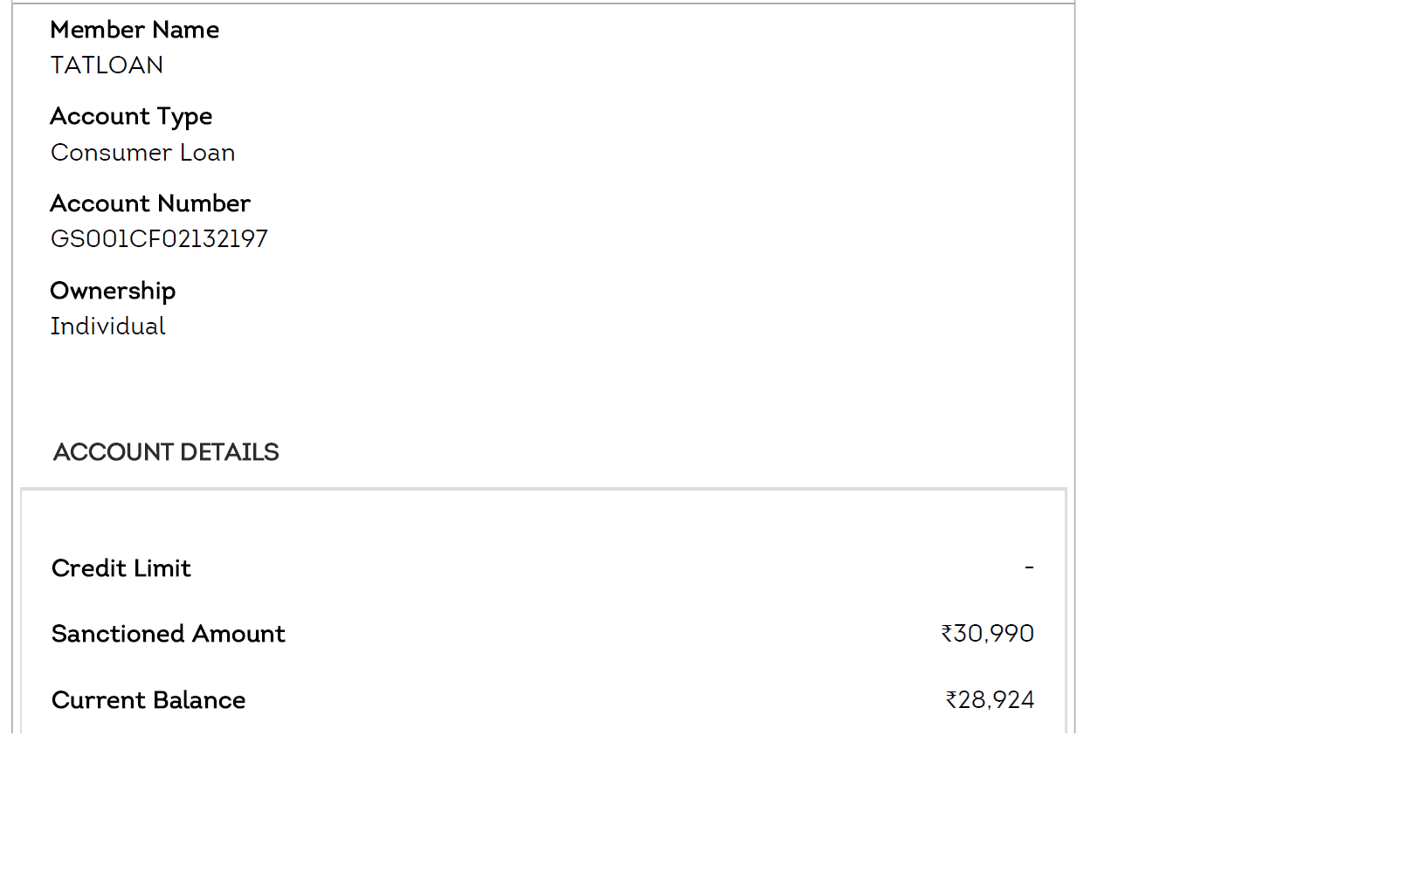1408x873 pixels.
Task: Select the 30,990 sanctioned amount digits
Action: coord(994,634)
